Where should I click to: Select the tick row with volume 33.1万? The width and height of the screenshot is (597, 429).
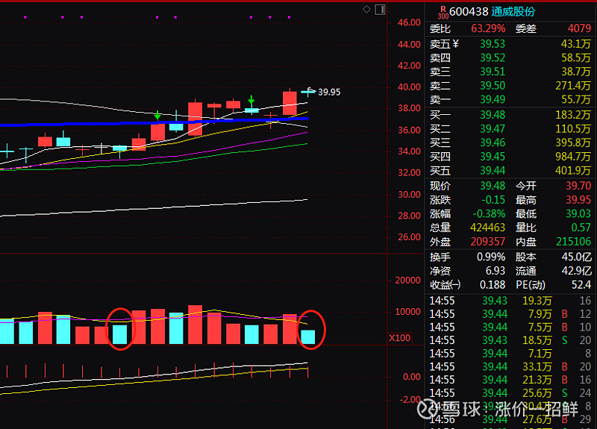point(510,367)
